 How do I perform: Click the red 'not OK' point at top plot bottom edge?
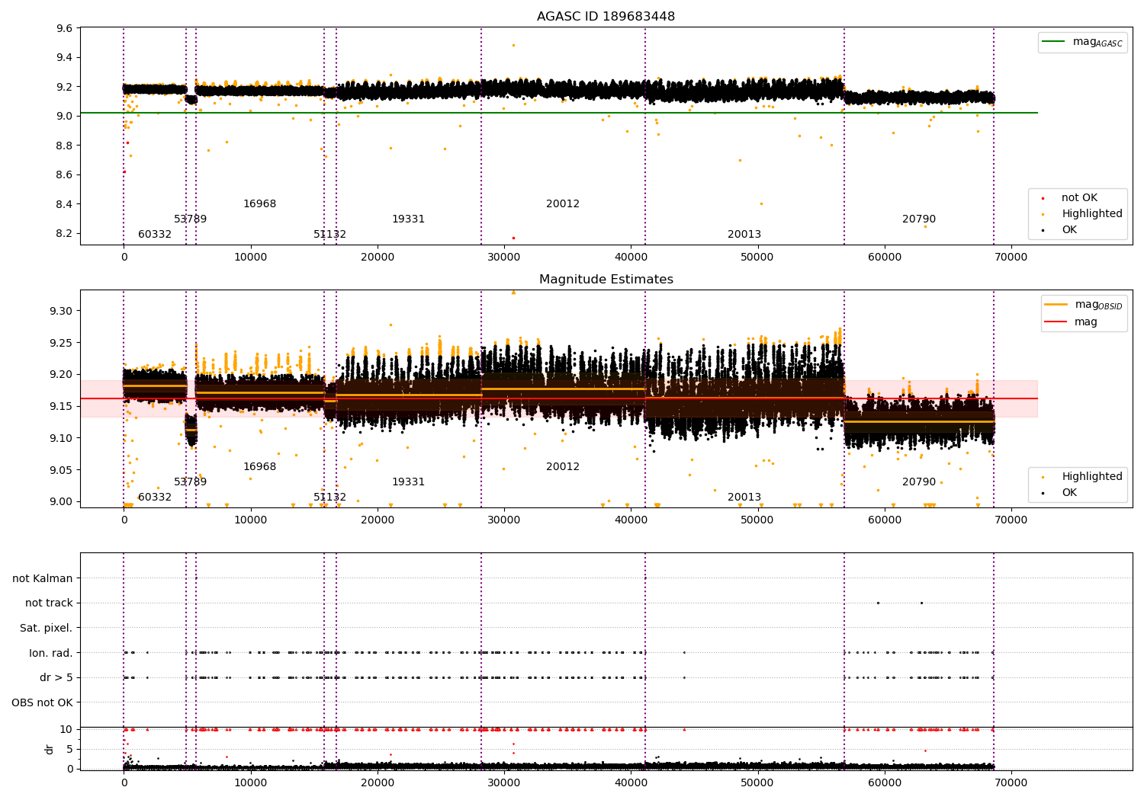click(x=513, y=238)
